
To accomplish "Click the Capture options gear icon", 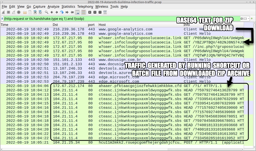I will tap(19, 12).
